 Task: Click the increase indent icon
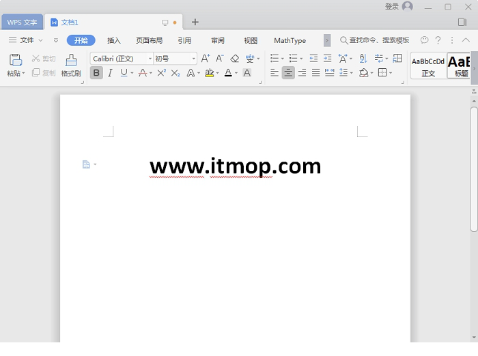coord(327,58)
